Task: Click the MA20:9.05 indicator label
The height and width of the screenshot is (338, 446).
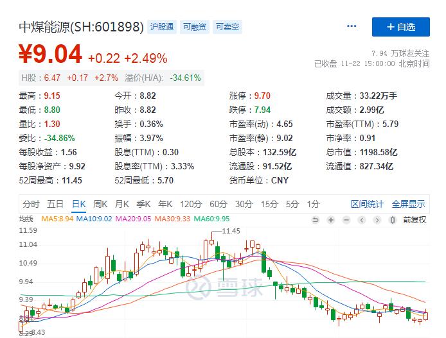Action: click(133, 219)
